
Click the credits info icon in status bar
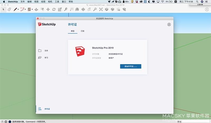pyautogui.click(x=6, y=121)
